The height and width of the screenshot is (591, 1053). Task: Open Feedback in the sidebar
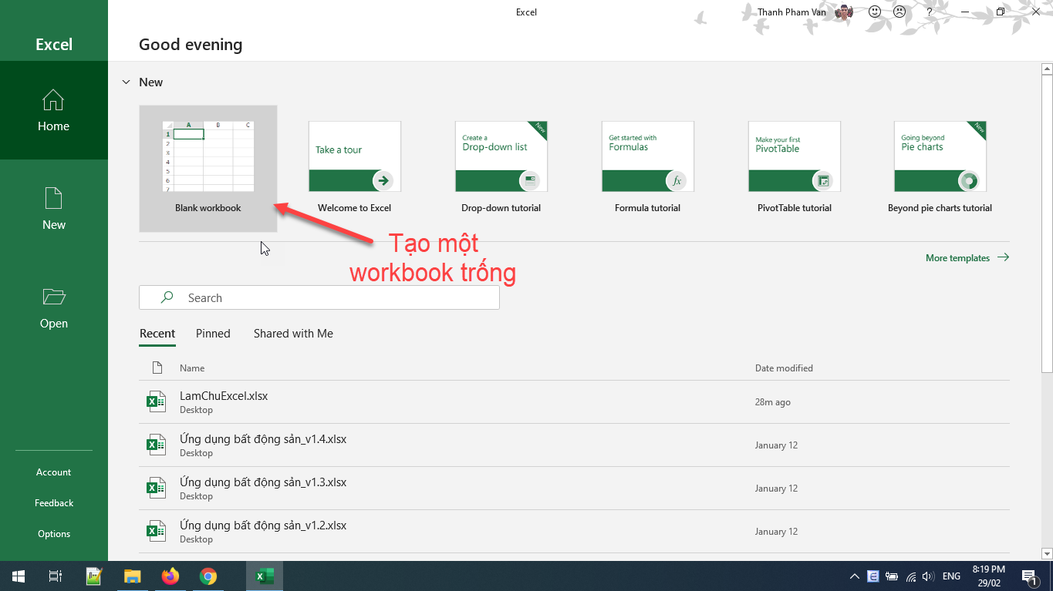[x=53, y=503]
